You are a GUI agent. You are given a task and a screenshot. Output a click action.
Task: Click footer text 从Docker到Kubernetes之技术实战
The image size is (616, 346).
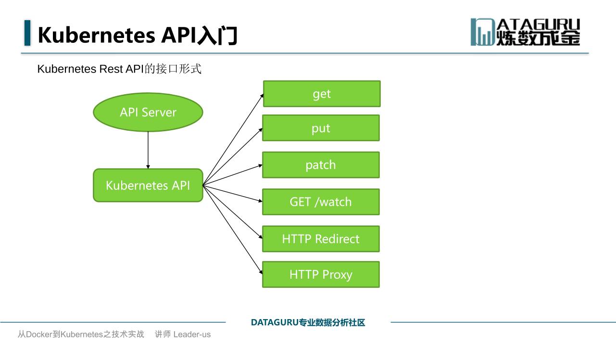[x=81, y=334]
